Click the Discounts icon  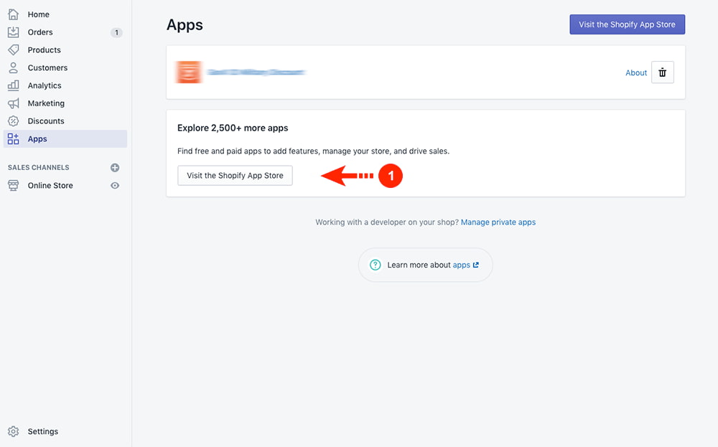point(14,121)
